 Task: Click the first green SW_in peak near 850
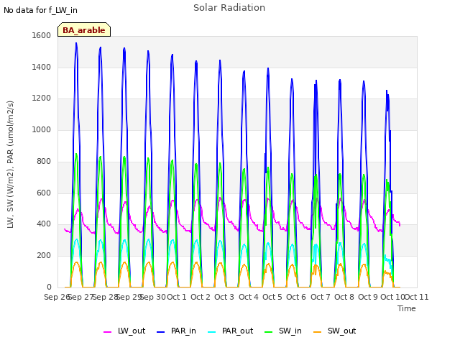tap(76, 154)
